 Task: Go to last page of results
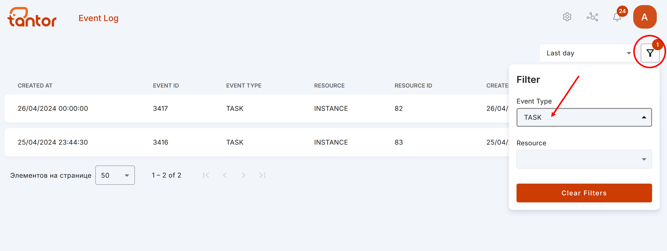coord(262,175)
